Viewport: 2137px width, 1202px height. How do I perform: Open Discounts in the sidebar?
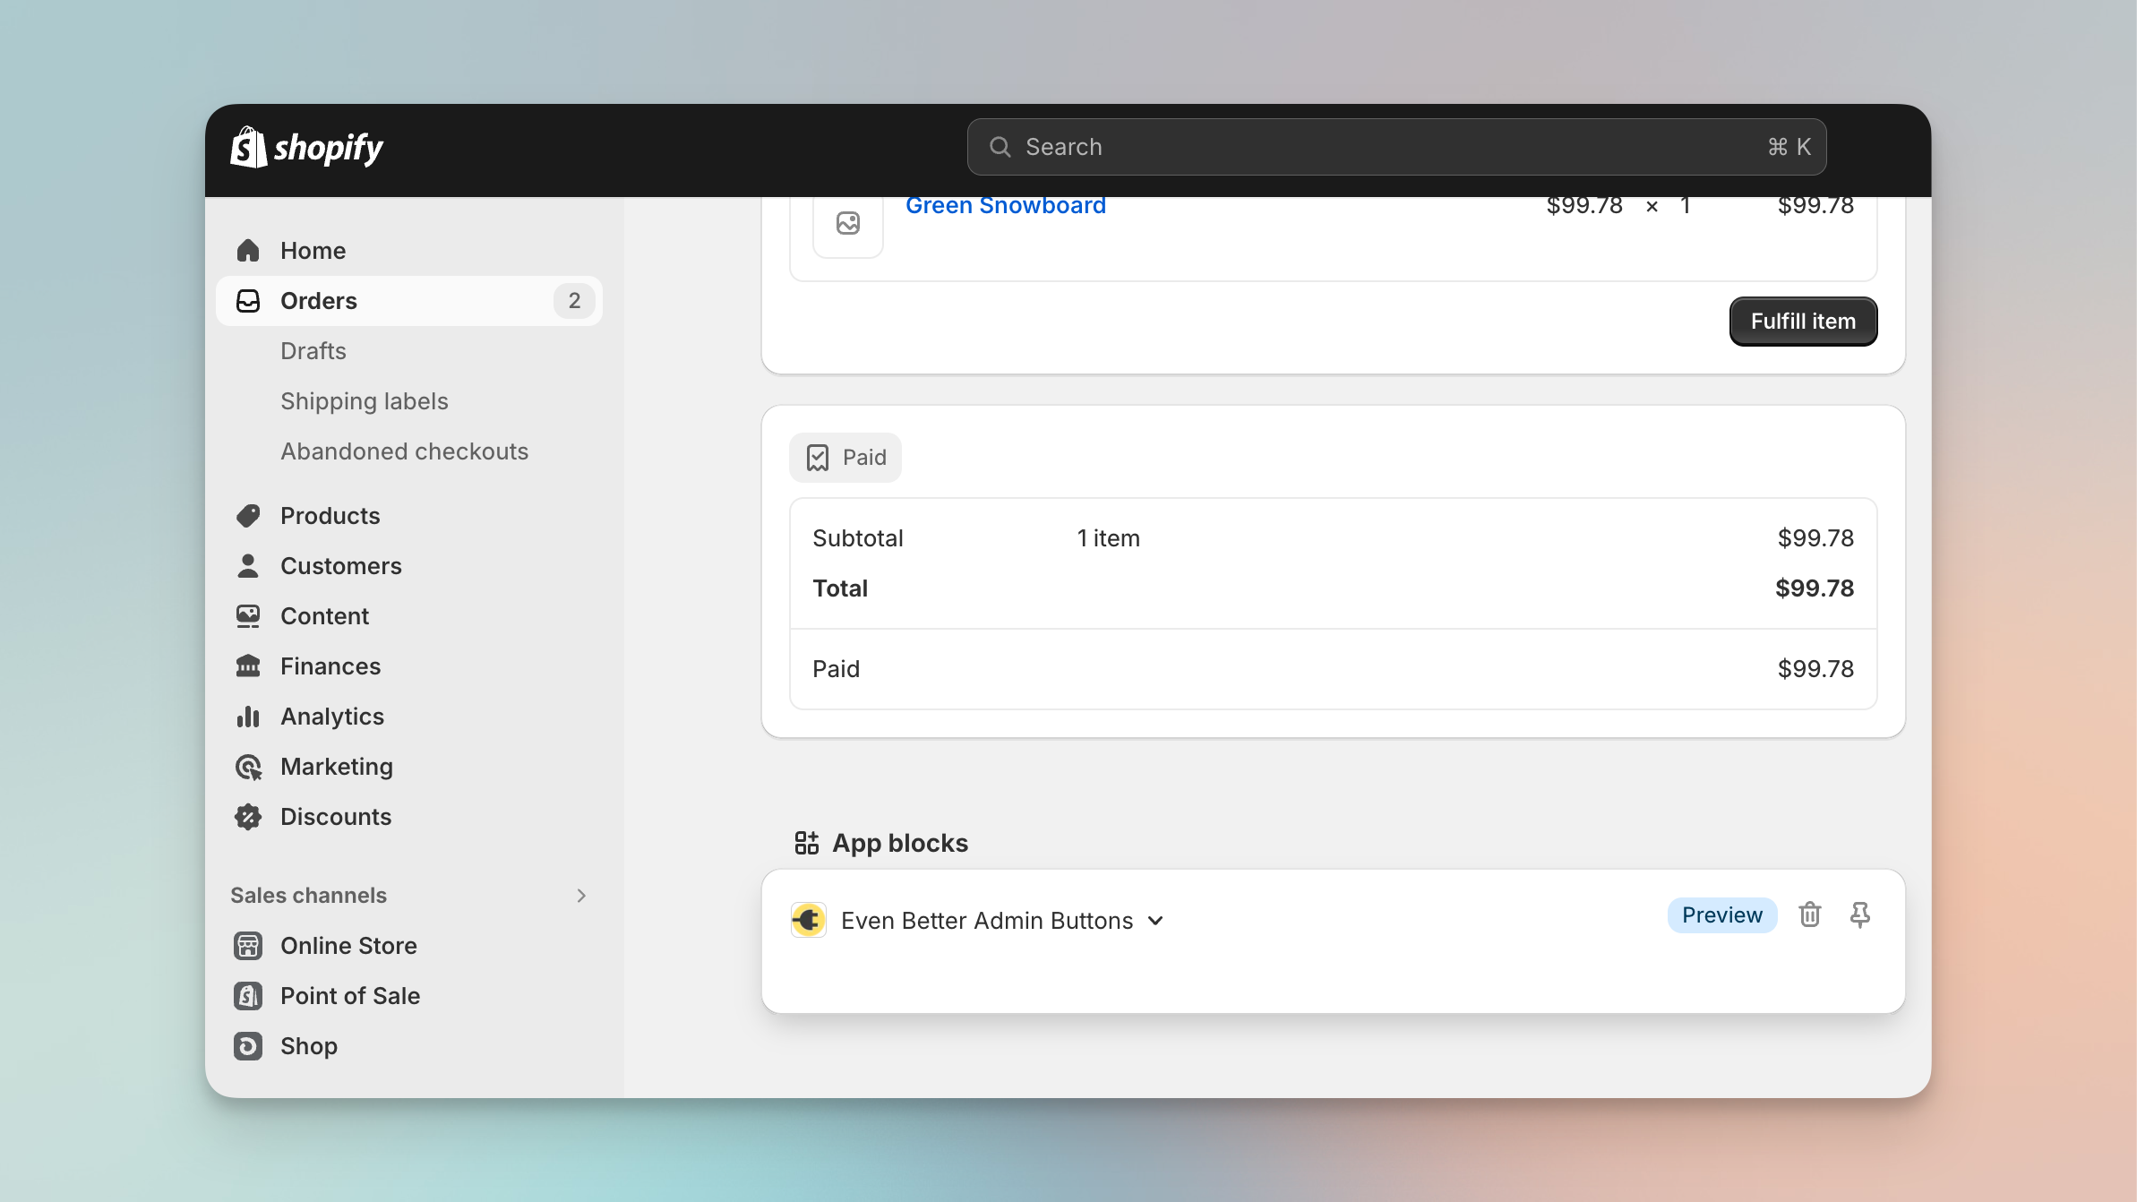point(409,817)
